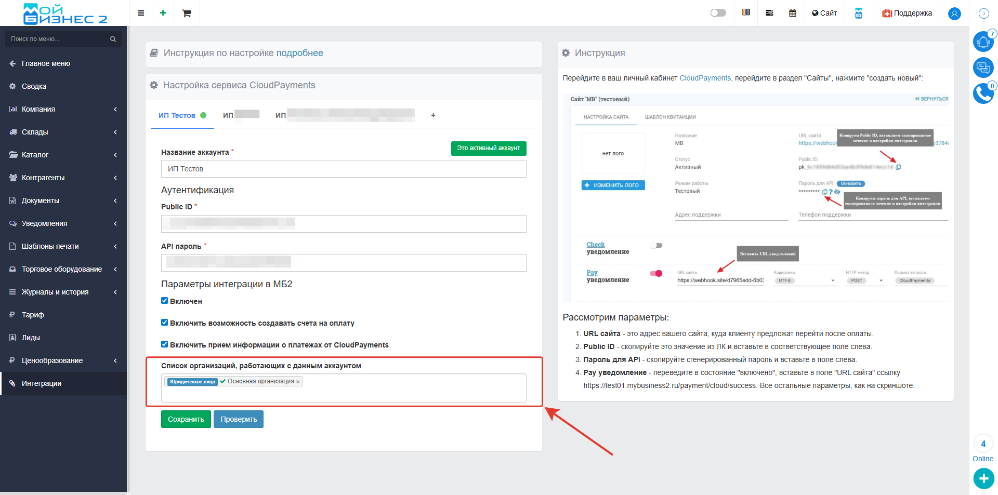This screenshot has height=495, width=998.
Task: Click the Public ID input field
Action: coord(344,224)
